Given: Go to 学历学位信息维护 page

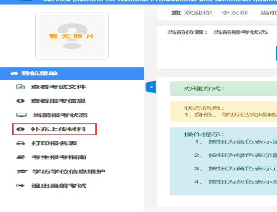Looking at the screenshot, I should (x=68, y=171).
